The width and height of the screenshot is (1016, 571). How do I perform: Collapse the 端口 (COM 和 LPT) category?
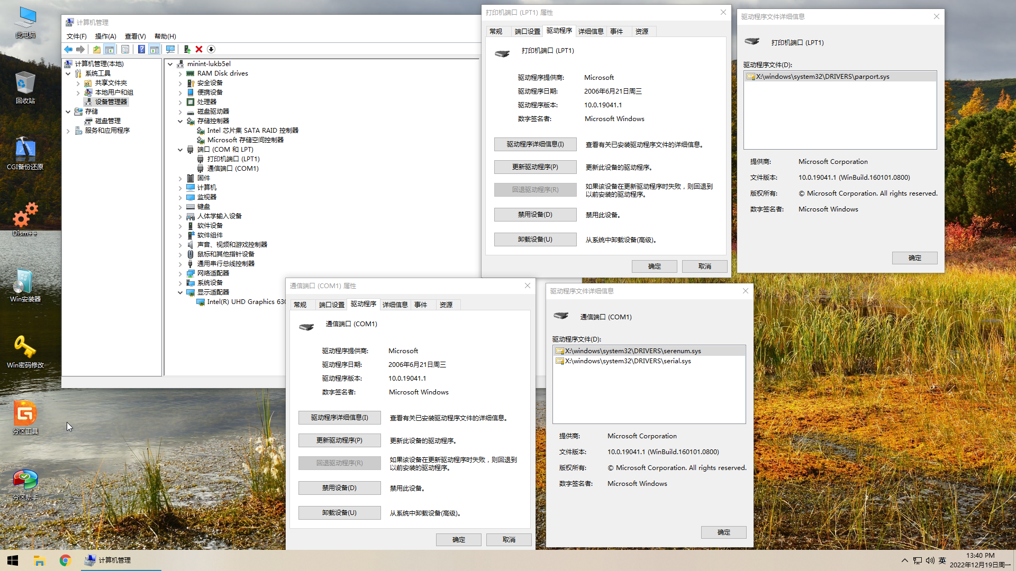point(180,150)
